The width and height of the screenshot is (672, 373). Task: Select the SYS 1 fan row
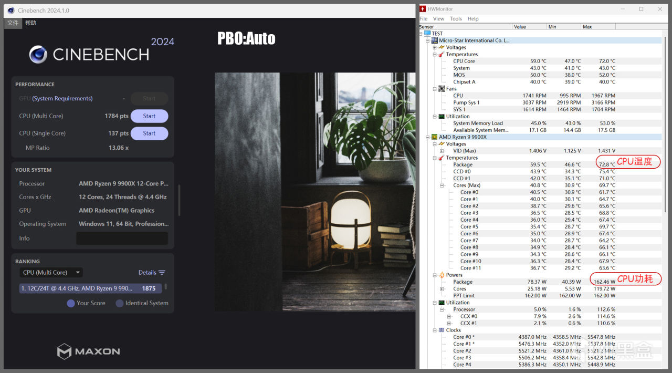[x=540, y=109]
